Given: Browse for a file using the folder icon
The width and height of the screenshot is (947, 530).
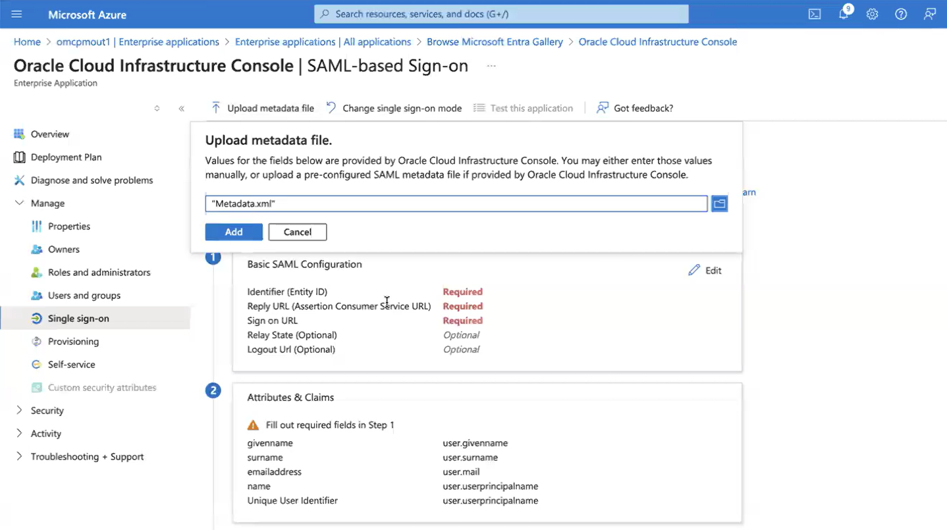Looking at the screenshot, I should click(719, 203).
